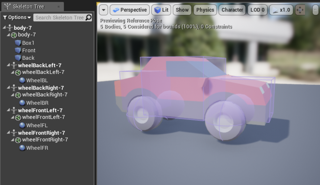Open the Show menu
The height and width of the screenshot is (185, 320).
click(182, 10)
